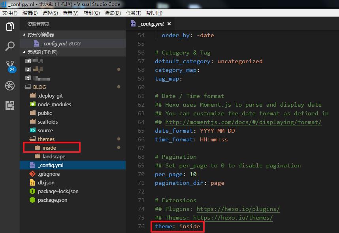Screen dimensions: 339x233
Task: Click the 资源管理器 panel header
Action: coord(38,24)
